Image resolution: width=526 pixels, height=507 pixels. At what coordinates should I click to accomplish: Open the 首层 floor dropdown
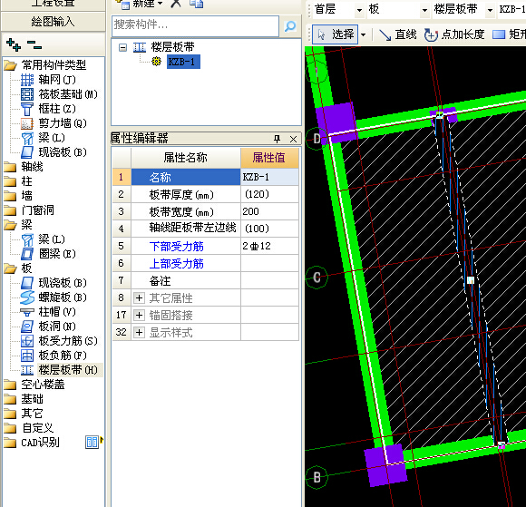359,10
